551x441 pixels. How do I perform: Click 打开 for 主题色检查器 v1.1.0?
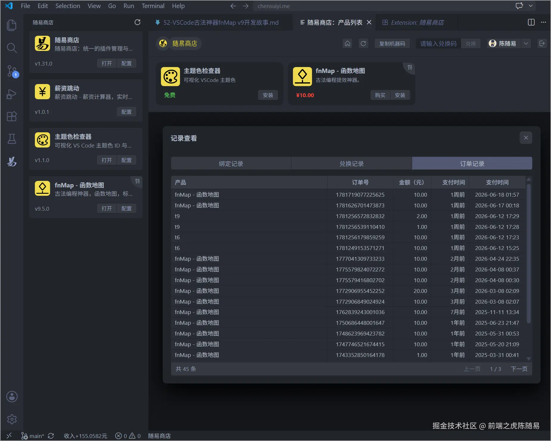107,160
